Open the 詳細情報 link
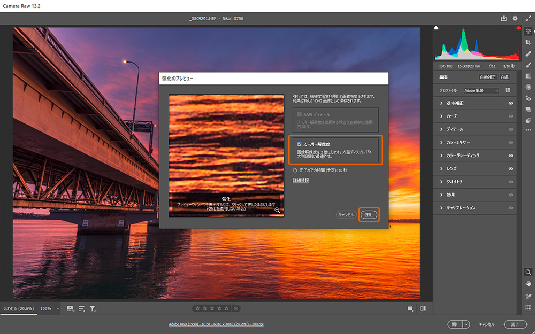The width and height of the screenshot is (535, 334). point(301,180)
